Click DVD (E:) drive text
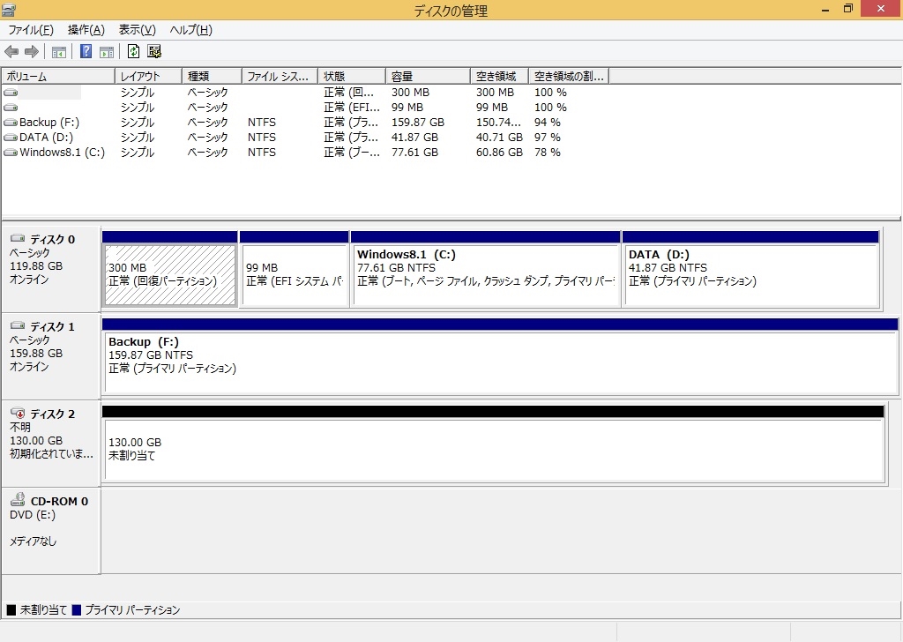 (x=33, y=515)
